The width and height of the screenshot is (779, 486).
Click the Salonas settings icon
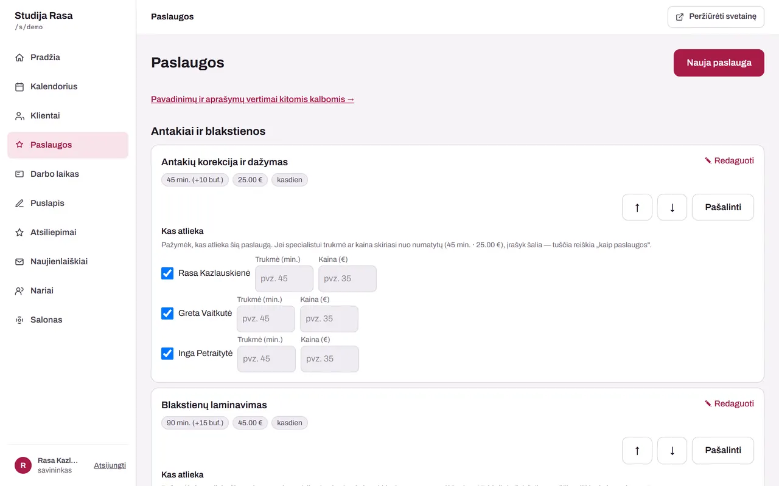(x=19, y=320)
